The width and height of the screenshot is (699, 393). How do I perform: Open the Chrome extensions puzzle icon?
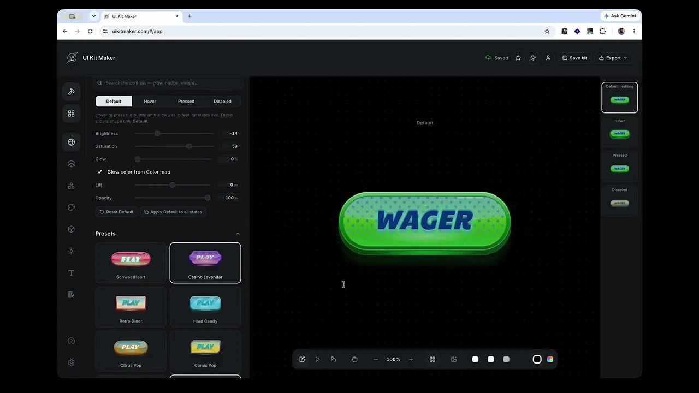click(603, 31)
